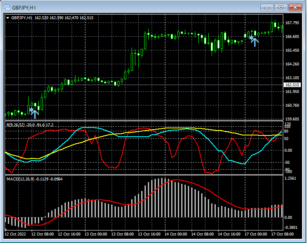The width and height of the screenshot is (307, 243).
Task: Maximize the GBPJPY,H1 chart window
Action: pyautogui.click(x=281, y=8)
